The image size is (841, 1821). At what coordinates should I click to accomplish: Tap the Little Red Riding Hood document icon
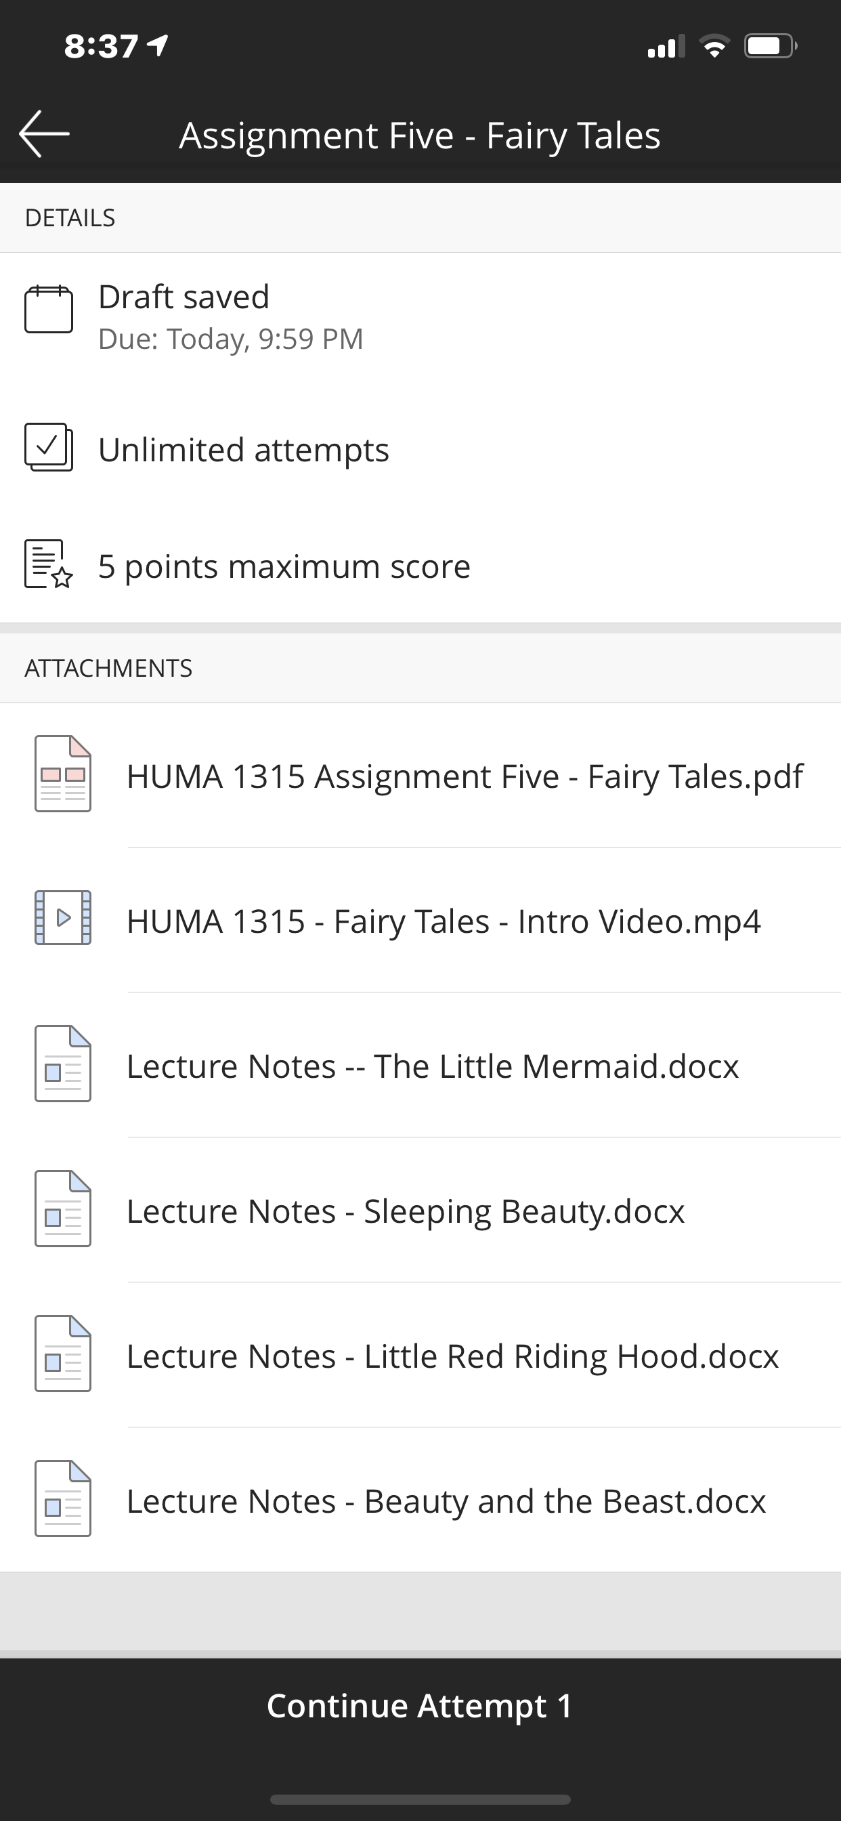coord(63,1354)
